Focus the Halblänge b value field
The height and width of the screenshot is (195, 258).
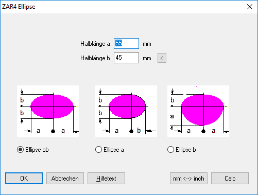coord(126,58)
